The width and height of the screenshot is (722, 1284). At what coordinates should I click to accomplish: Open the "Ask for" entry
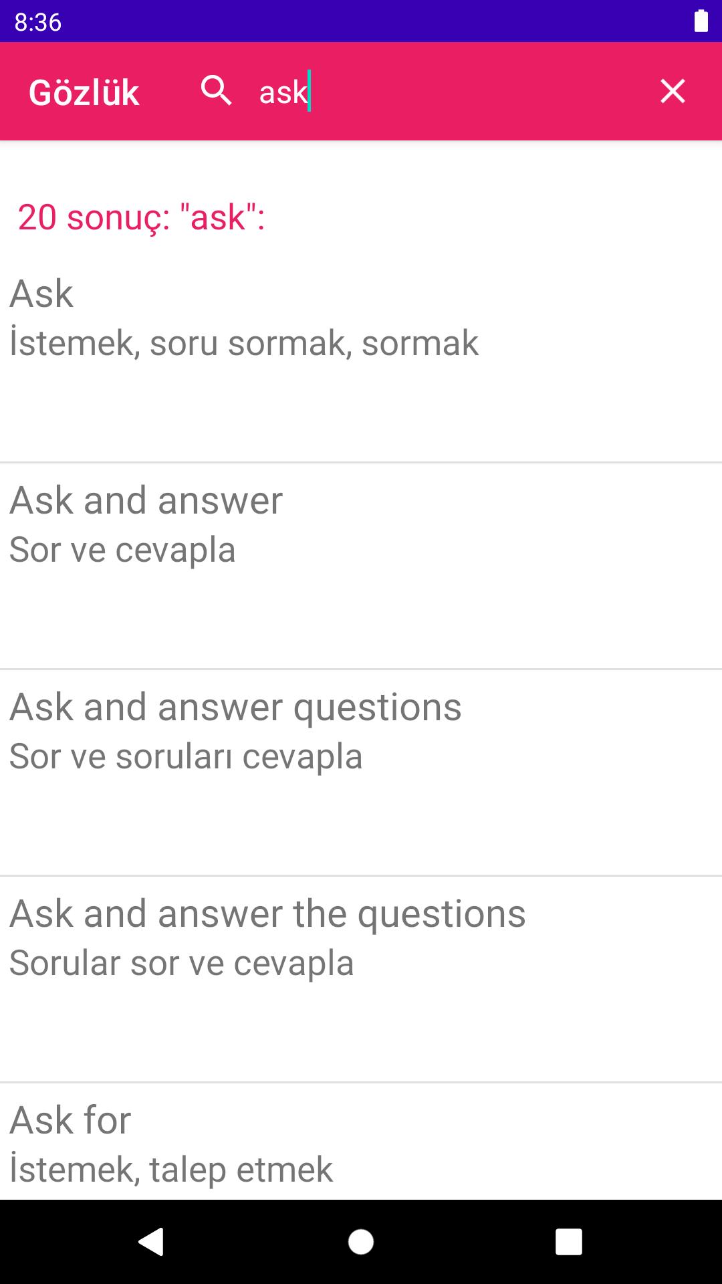tap(70, 1120)
